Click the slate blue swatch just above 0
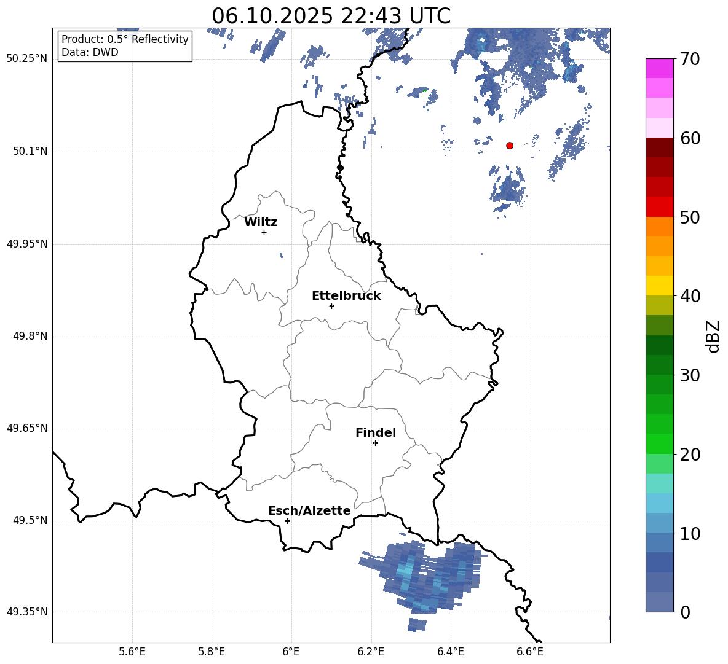728x664 pixels. point(659,602)
